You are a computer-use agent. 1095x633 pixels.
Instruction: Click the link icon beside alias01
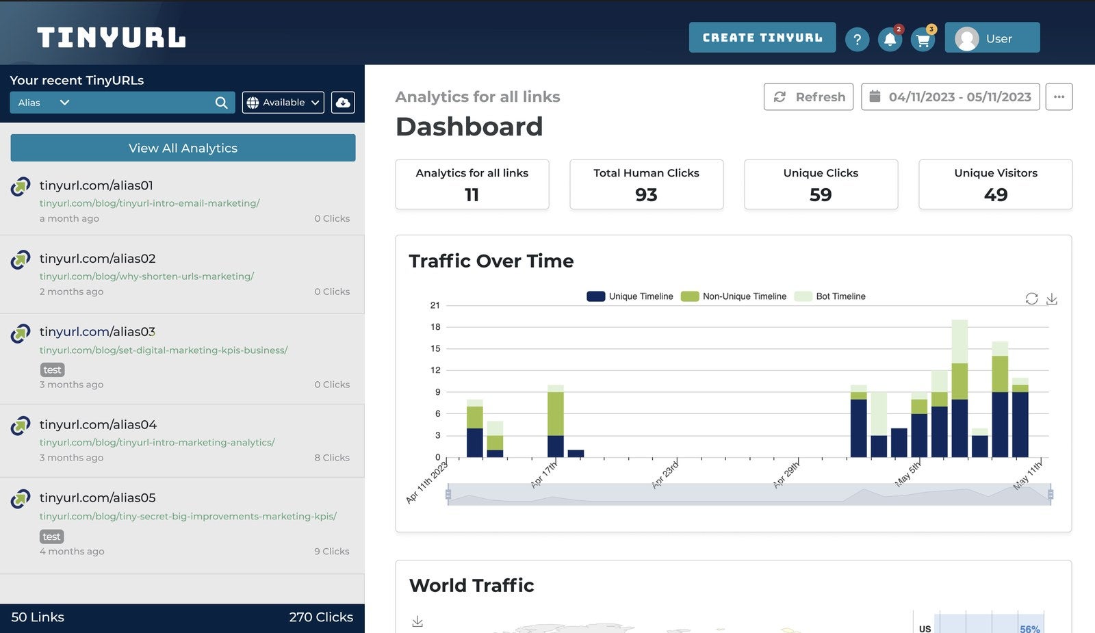click(21, 186)
